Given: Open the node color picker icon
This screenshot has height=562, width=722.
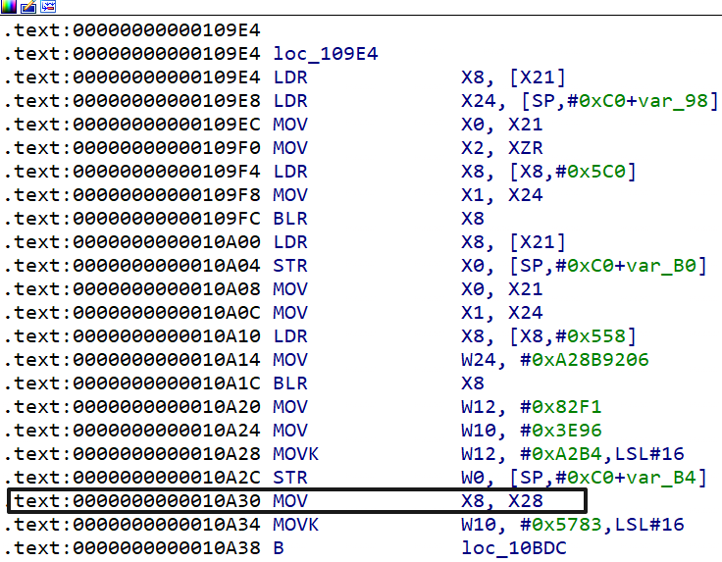Looking at the screenshot, I should (8, 6).
